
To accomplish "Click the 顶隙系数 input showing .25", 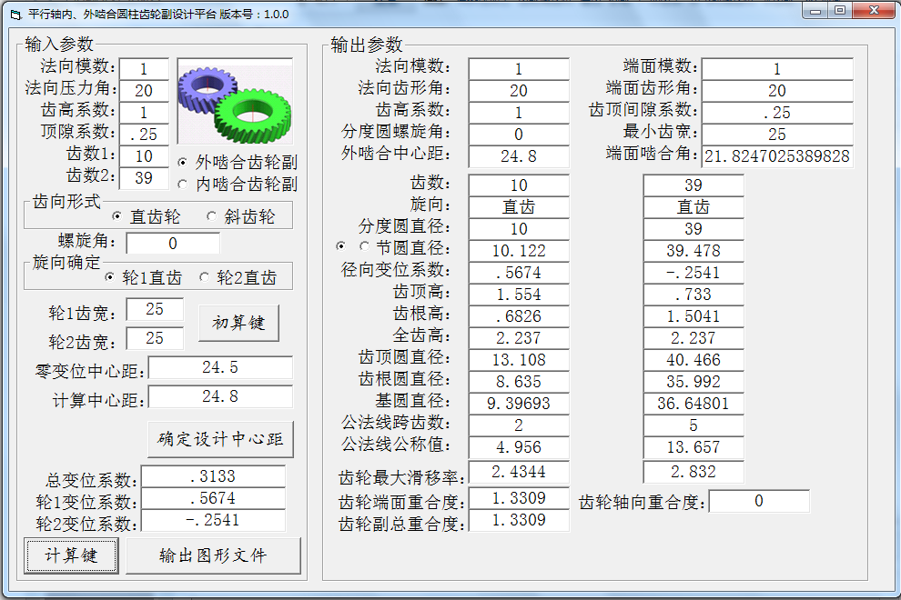I will pyautogui.click(x=144, y=135).
